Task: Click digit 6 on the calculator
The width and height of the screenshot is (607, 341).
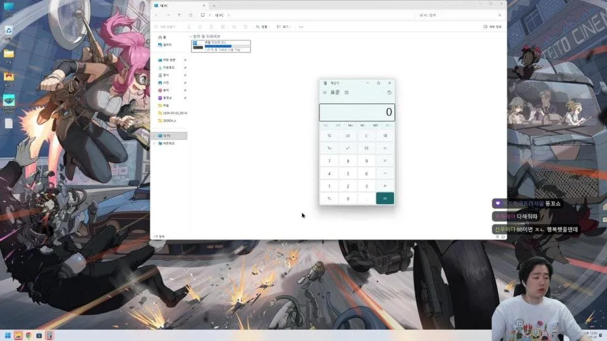Action: 366,173
